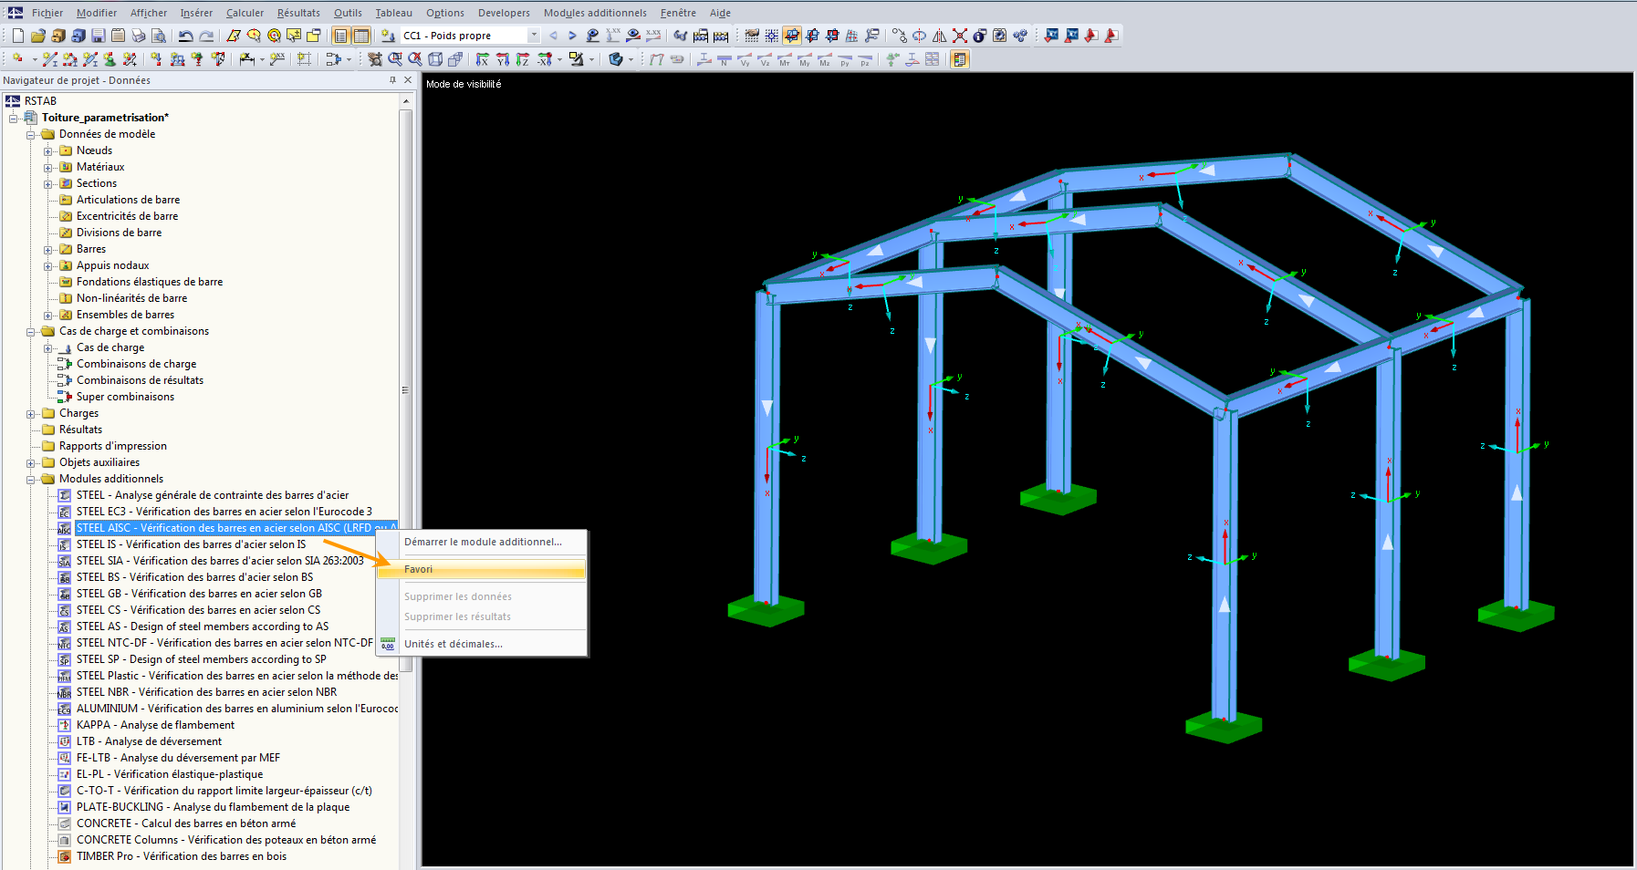Expand the Appuis nodaux tree node

(48, 266)
